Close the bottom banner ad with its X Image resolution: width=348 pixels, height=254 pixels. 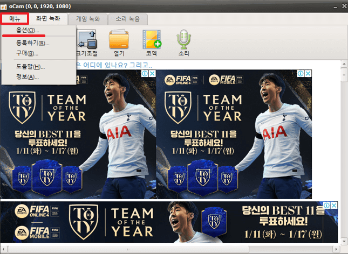coord(334,205)
